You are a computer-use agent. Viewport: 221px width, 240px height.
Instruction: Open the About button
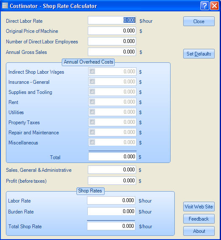tap(199, 231)
